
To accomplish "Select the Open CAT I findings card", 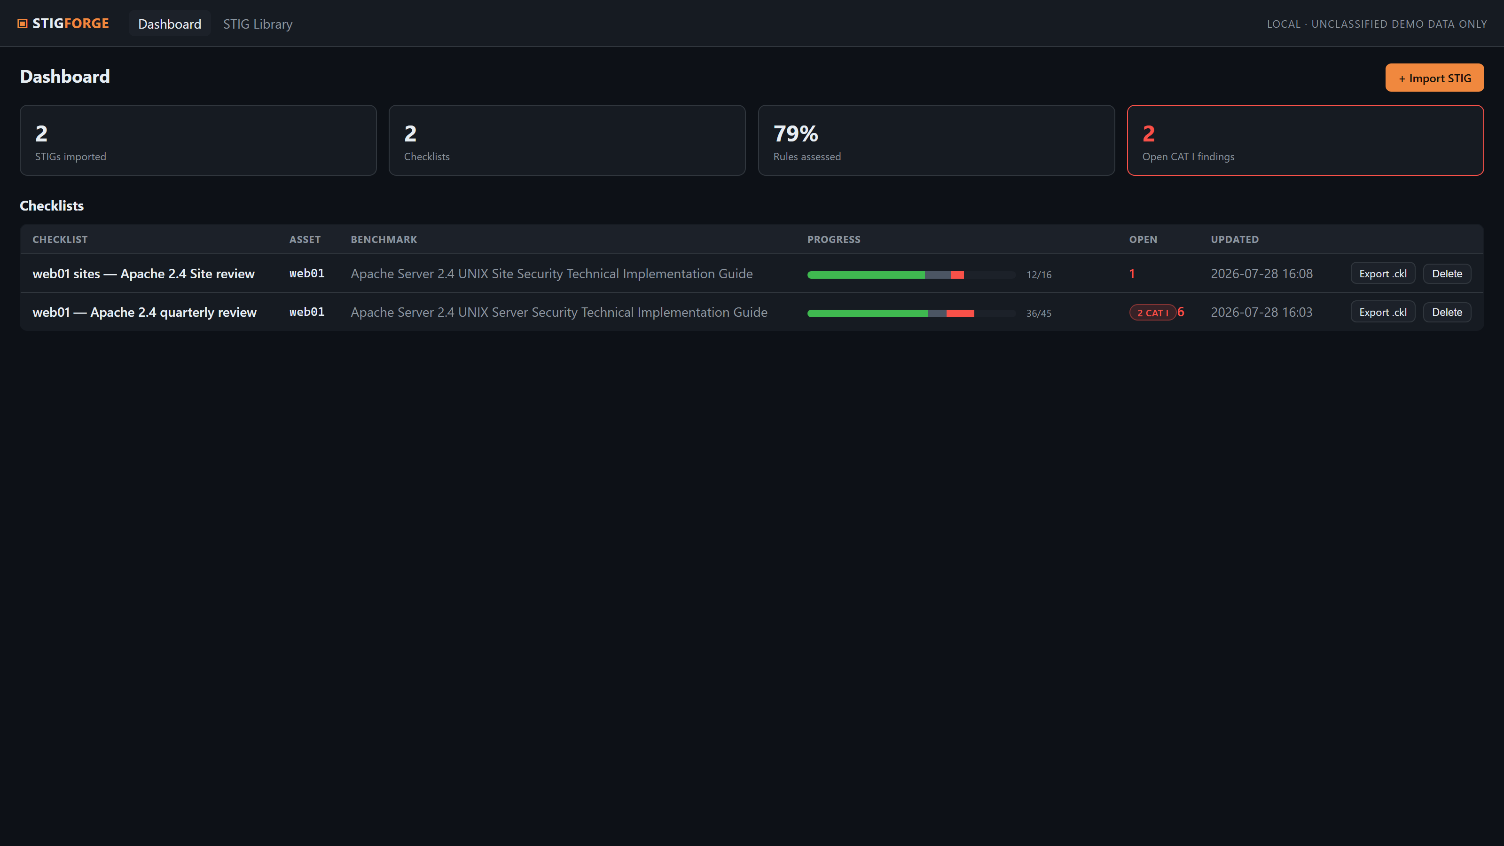I will 1305,140.
